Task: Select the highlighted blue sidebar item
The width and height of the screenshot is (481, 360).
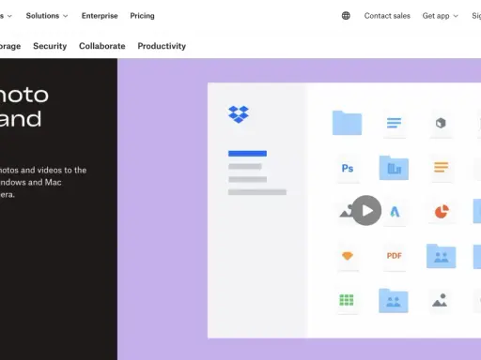Action: [x=247, y=154]
